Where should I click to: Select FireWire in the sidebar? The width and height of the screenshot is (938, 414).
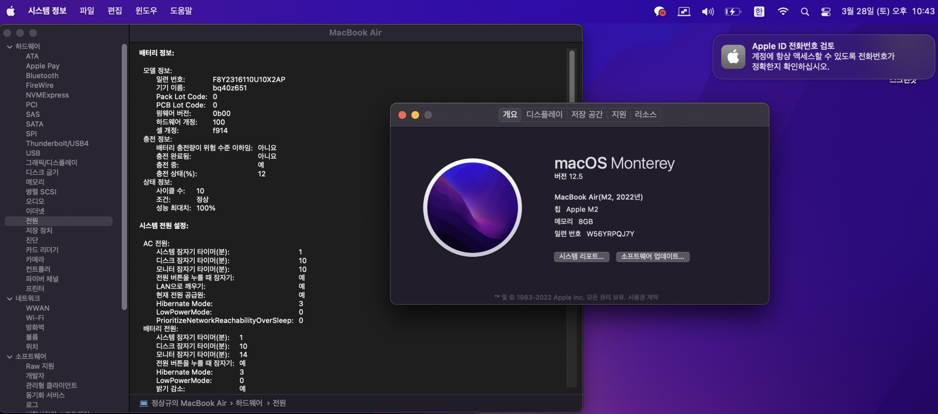pyautogui.click(x=40, y=85)
